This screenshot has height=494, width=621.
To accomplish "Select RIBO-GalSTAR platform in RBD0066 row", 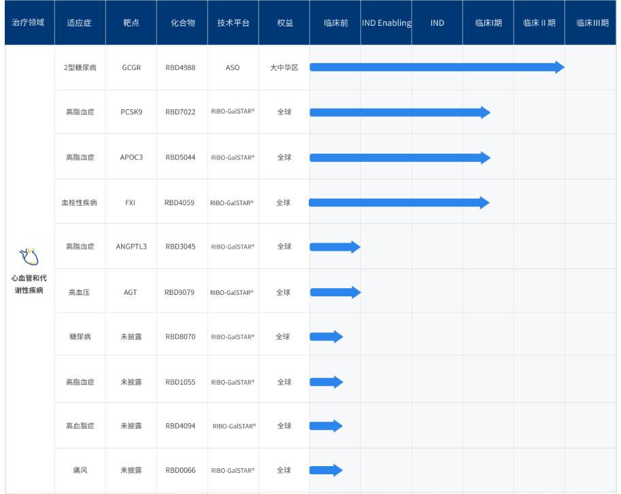I will [x=233, y=470].
